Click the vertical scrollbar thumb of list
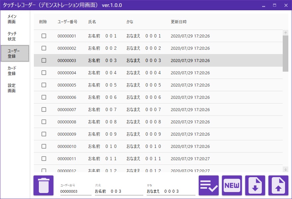The image size is (292, 199). point(285,53)
